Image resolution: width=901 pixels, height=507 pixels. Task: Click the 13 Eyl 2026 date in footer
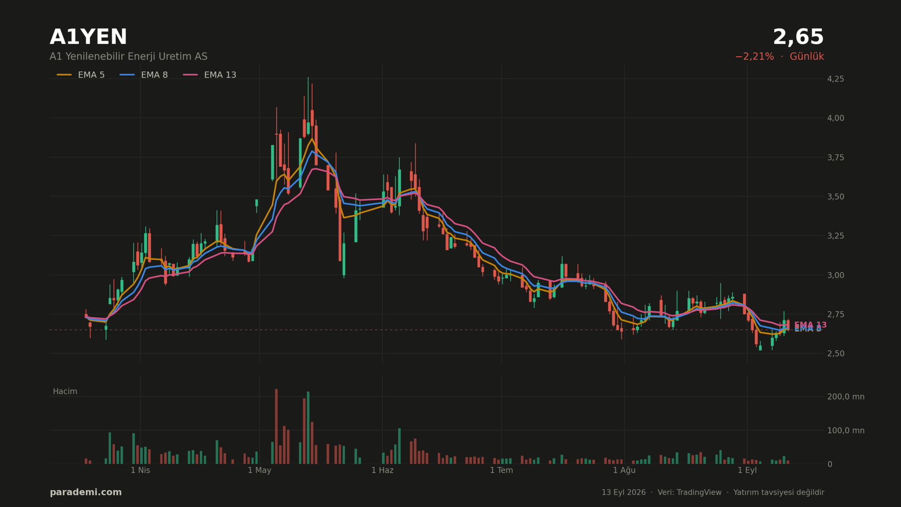[623, 492]
